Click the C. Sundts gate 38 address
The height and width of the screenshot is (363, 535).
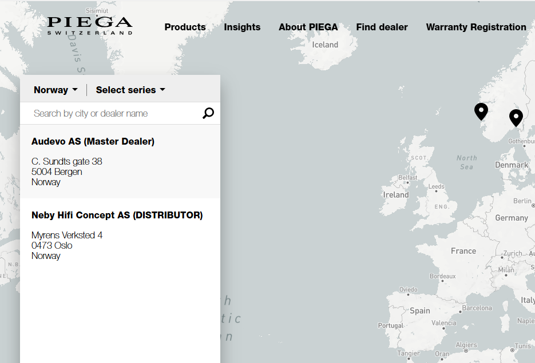(x=67, y=161)
